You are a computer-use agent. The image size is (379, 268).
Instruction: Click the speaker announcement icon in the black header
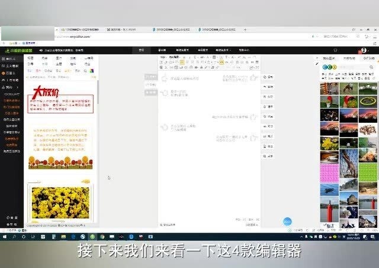41,50
